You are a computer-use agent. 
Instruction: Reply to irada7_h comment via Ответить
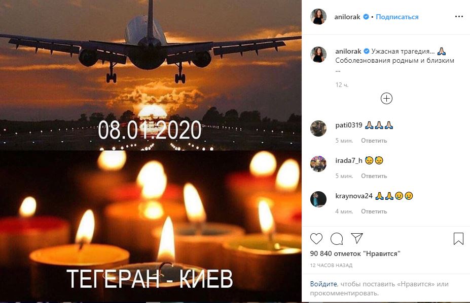[x=374, y=176]
